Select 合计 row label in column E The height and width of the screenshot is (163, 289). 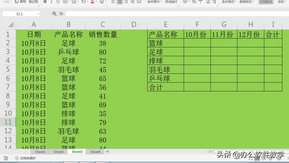tap(166, 87)
